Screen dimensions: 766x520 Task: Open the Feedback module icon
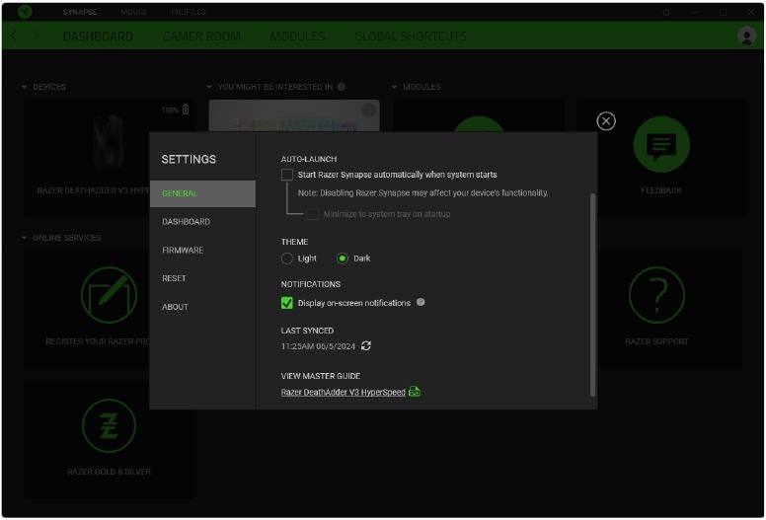661,144
